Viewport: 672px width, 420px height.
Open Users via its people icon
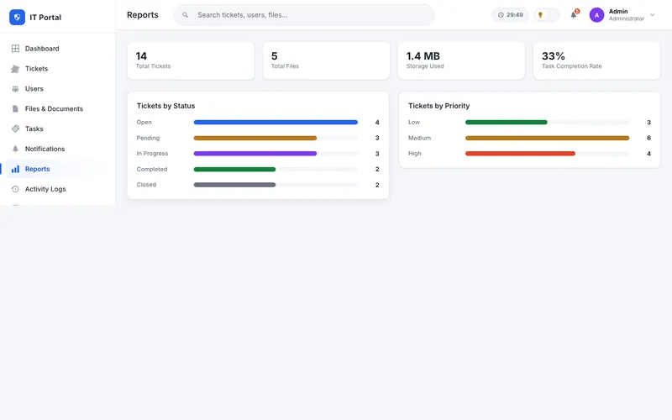[x=15, y=89]
